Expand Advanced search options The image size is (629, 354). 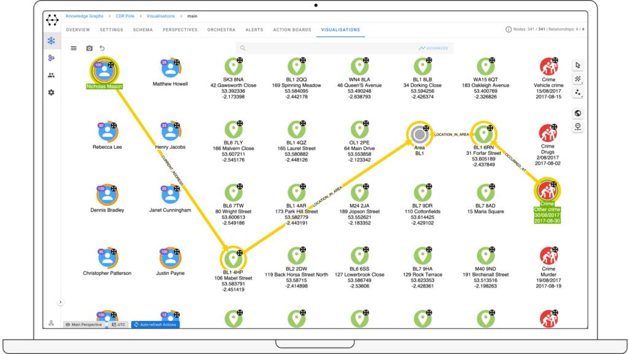click(x=433, y=48)
